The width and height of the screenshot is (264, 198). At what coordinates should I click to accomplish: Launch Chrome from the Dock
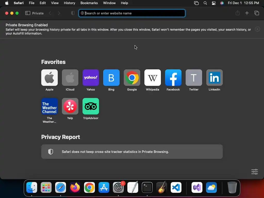(89, 187)
